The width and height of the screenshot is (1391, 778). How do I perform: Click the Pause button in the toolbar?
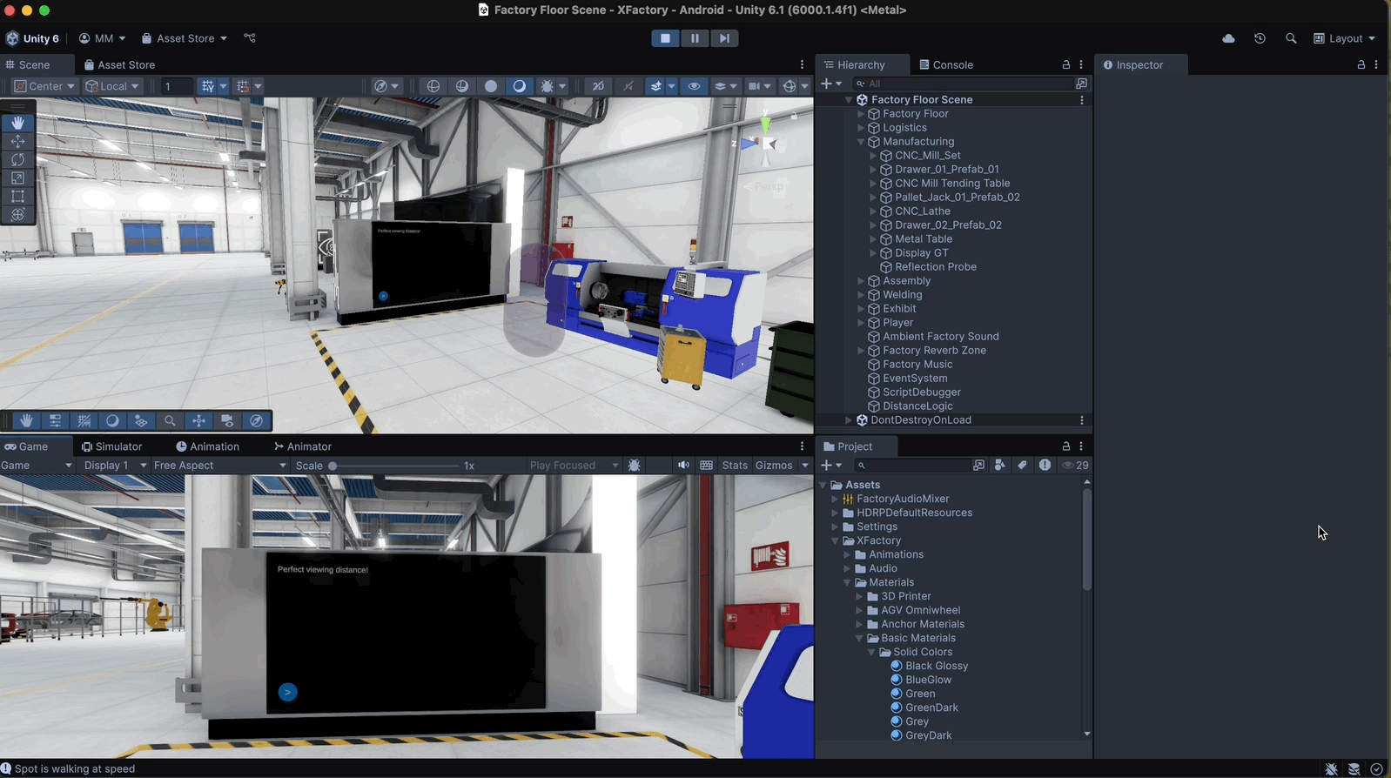695,38
